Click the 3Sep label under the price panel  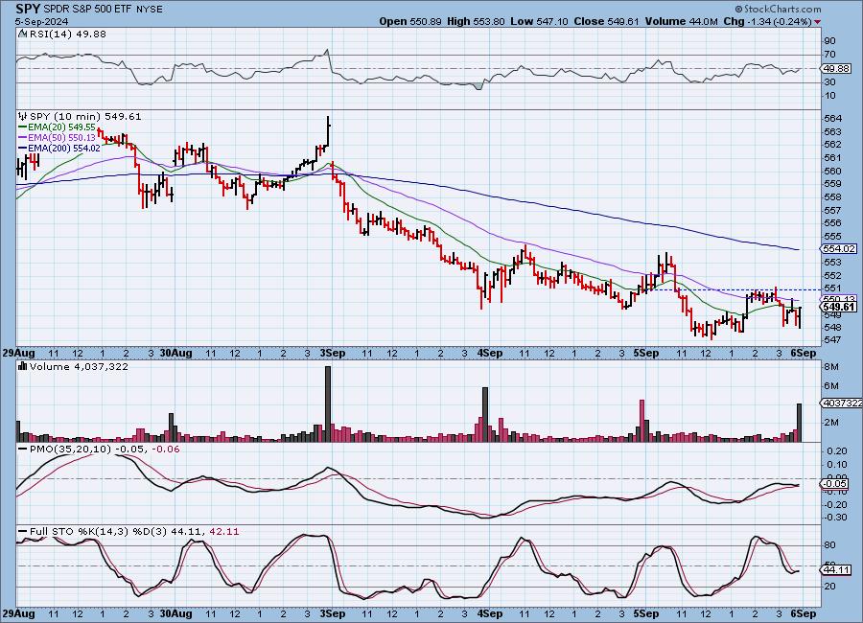(333, 353)
